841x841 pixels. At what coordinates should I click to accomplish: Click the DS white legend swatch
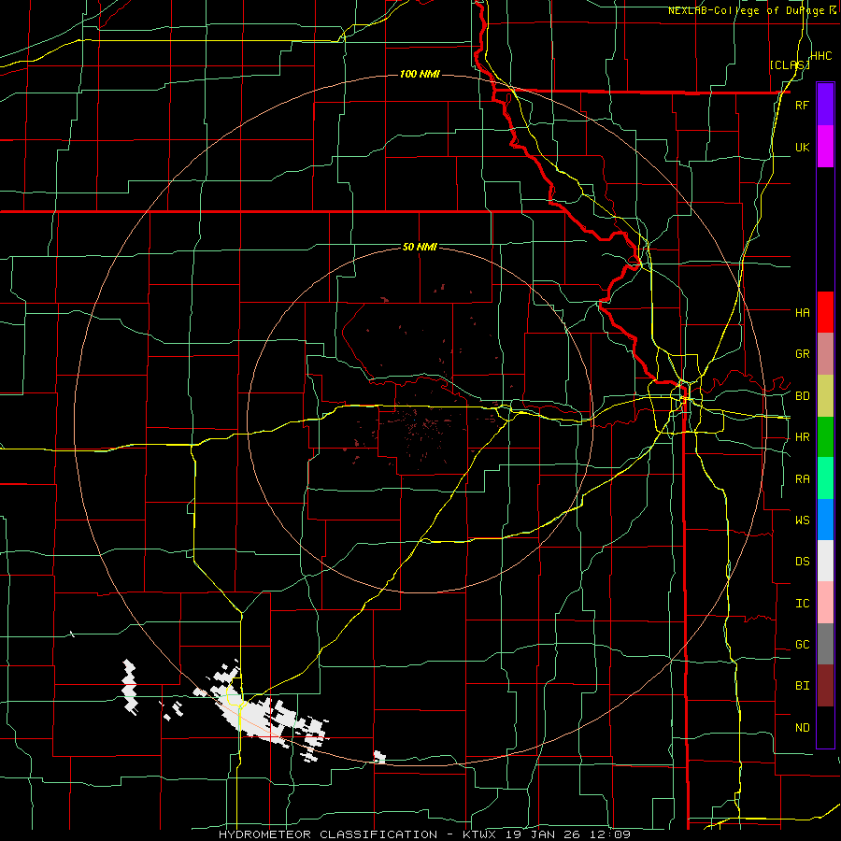tap(825, 561)
